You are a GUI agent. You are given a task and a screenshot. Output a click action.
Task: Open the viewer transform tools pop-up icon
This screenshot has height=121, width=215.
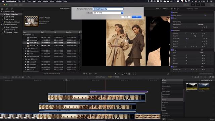click(85, 74)
